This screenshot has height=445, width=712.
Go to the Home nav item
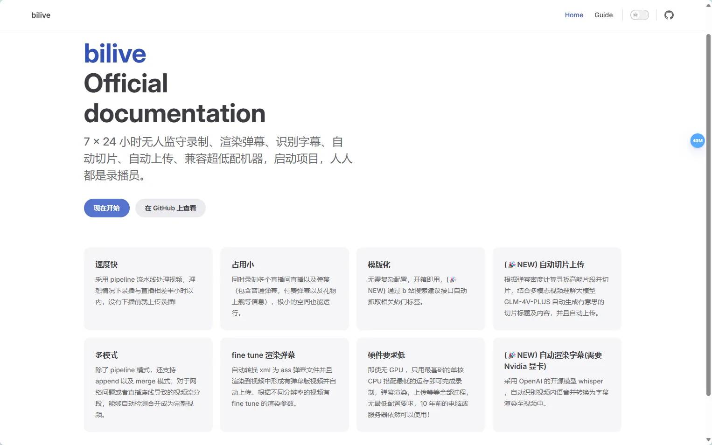pos(574,15)
